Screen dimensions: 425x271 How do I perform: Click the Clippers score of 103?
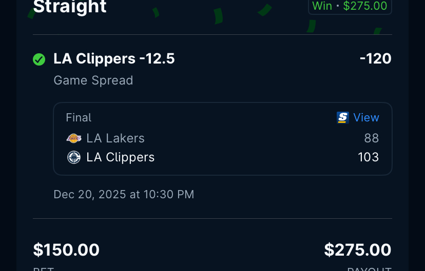368,157
